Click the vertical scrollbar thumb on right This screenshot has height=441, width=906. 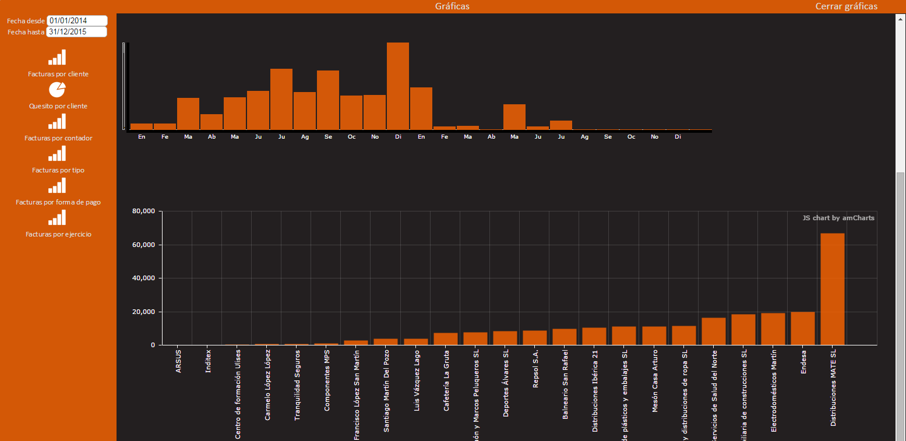[900, 303]
